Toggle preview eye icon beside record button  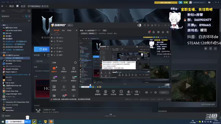(x=151, y=92)
